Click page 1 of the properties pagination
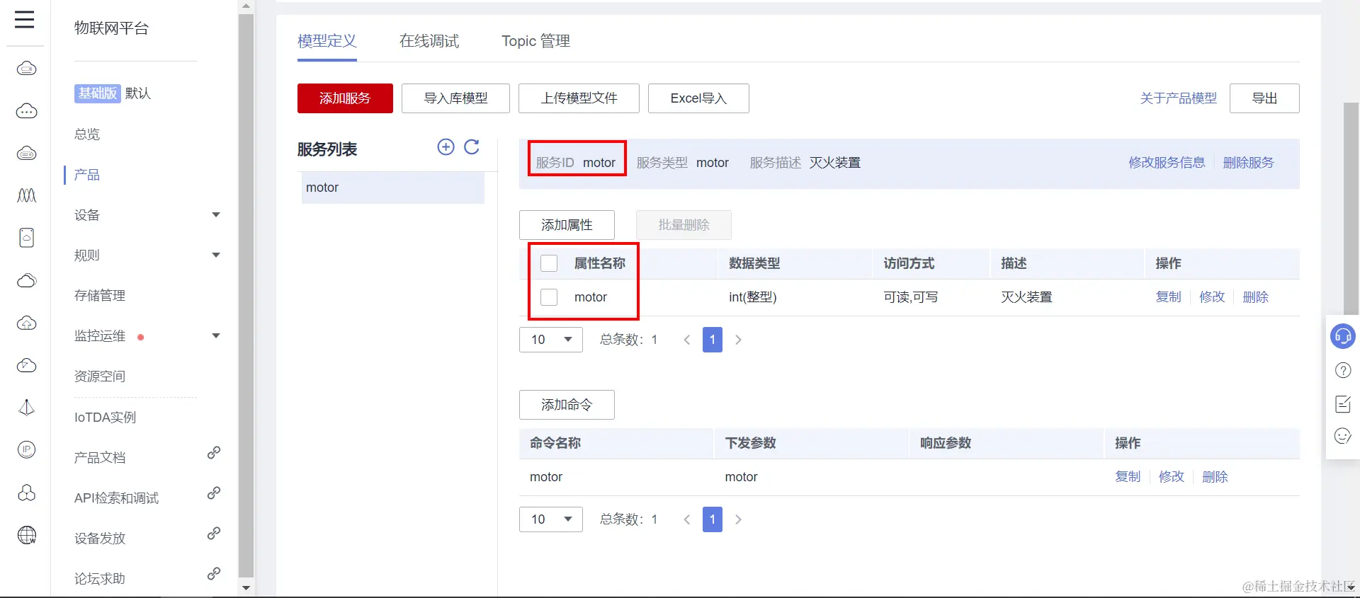 [713, 340]
